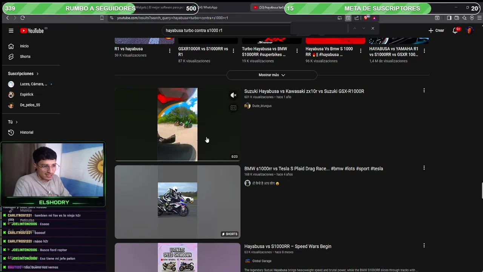Screen dimensions: 483x272
Task: Open options for Hayabusa Vs Bmw S 1000 short
Action: coord(361,51)
